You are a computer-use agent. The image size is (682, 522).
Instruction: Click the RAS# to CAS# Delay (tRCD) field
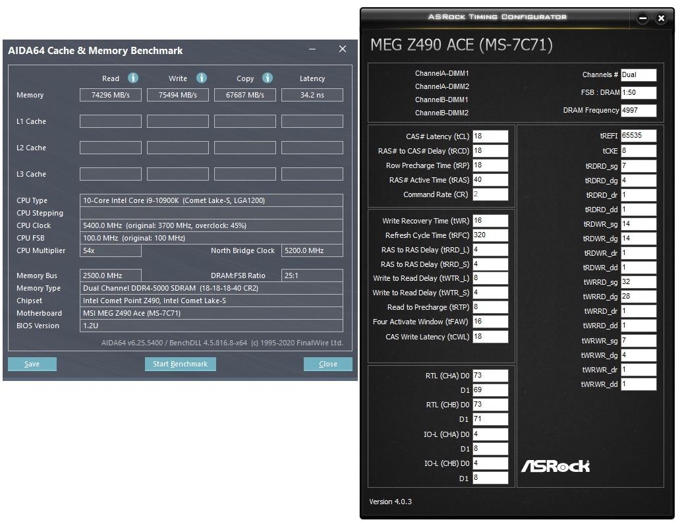(490, 150)
